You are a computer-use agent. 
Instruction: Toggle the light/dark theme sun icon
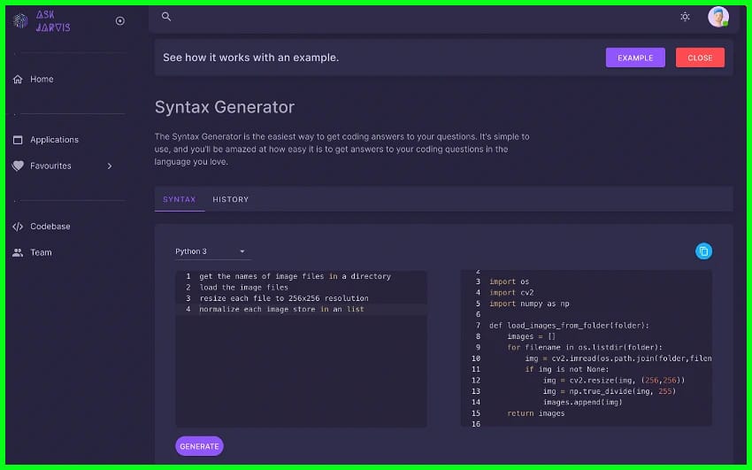[x=685, y=17]
